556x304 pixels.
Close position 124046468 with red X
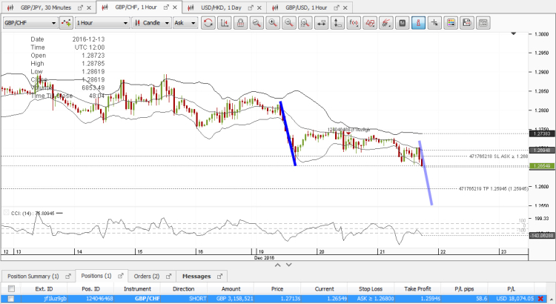pyautogui.click(x=540, y=299)
